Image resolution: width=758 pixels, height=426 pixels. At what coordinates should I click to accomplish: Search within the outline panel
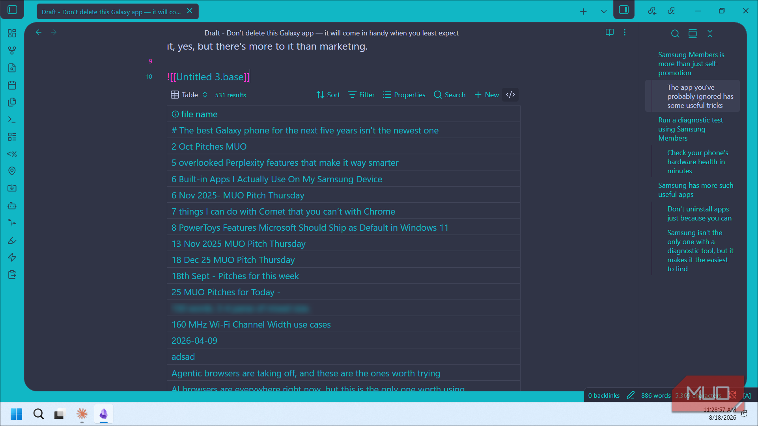pos(675,33)
